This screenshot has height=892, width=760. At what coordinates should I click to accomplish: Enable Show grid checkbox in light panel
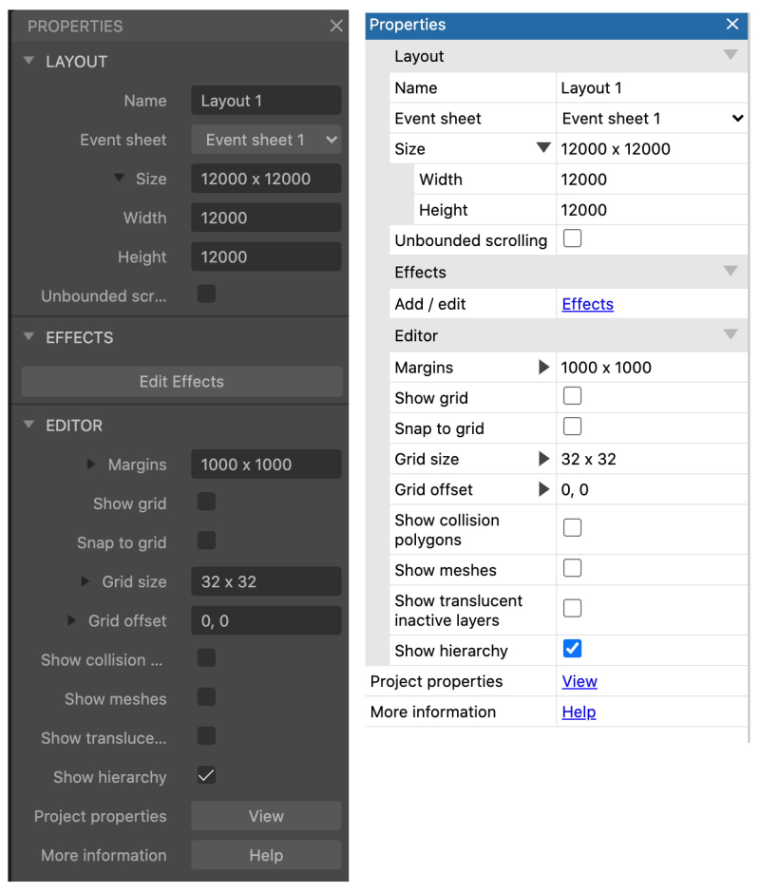572,396
